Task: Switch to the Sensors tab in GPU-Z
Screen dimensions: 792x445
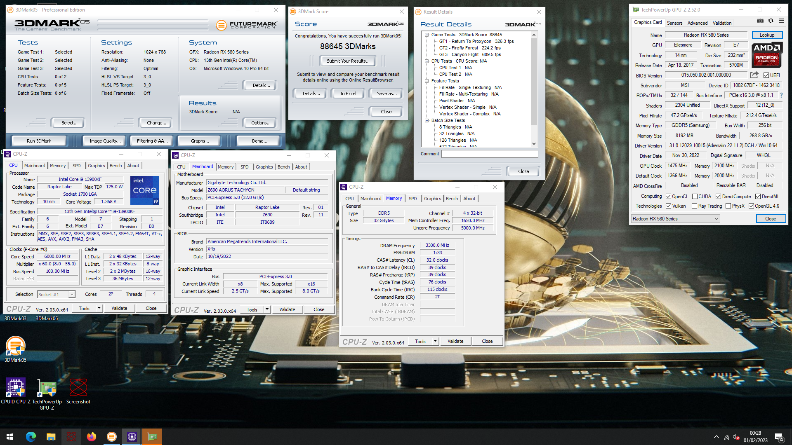Action: (x=675, y=23)
